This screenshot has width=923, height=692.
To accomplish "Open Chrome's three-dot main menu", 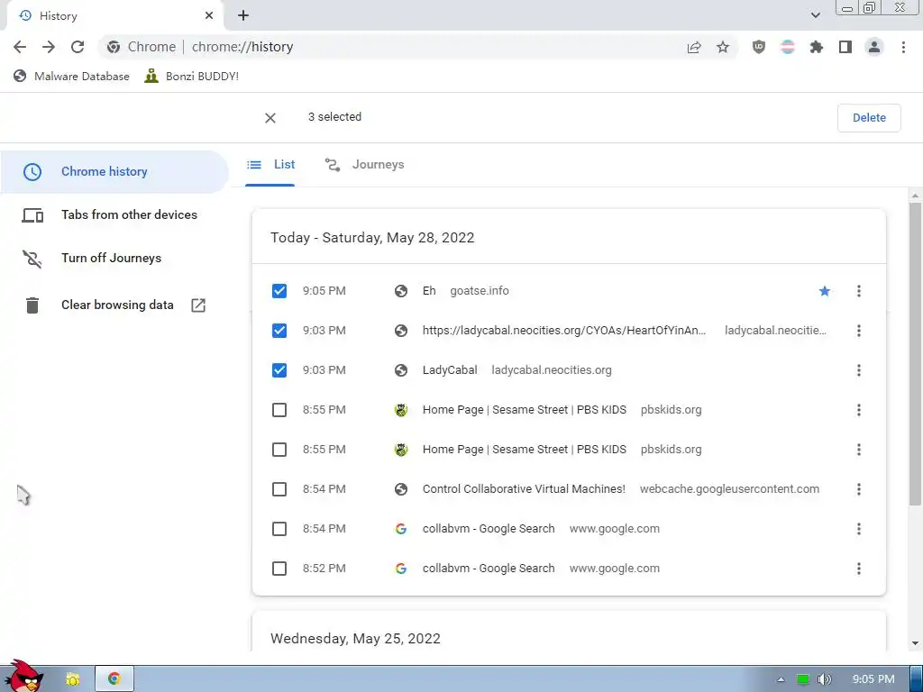I will (x=903, y=47).
